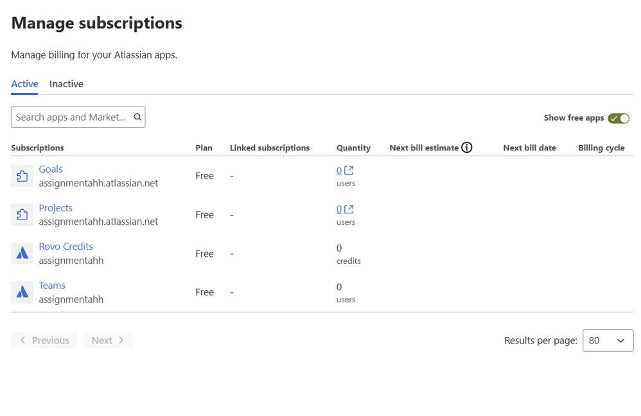Open external link icon in Goals quantity
Screen dimensions: 641x416
point(349,170)
